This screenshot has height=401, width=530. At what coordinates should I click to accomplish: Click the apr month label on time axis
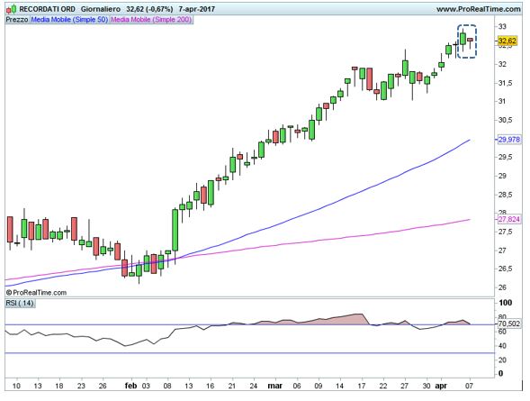(441, 386)
